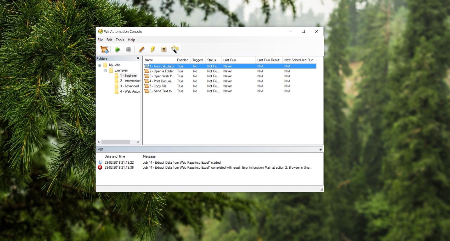Sort by Last Run Result column header
Image resolution: width=450 pixels, height=241 pixels.
pyautogui.click(x=268, y=60)
